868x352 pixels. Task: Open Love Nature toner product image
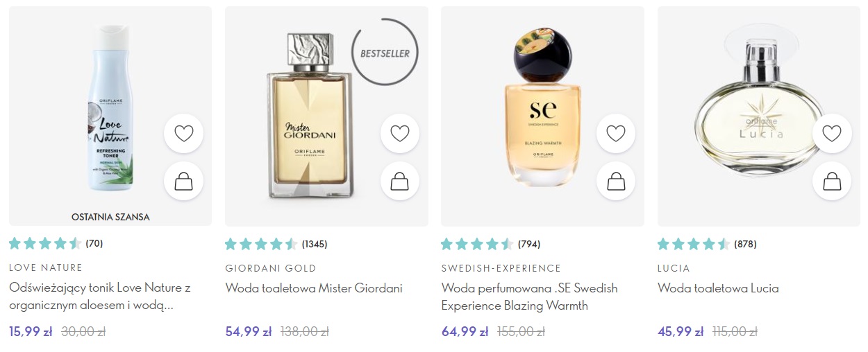(x=110, y=109)
